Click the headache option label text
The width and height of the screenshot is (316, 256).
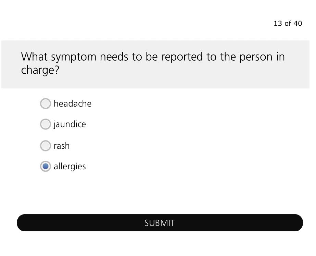tap(73, 103)
